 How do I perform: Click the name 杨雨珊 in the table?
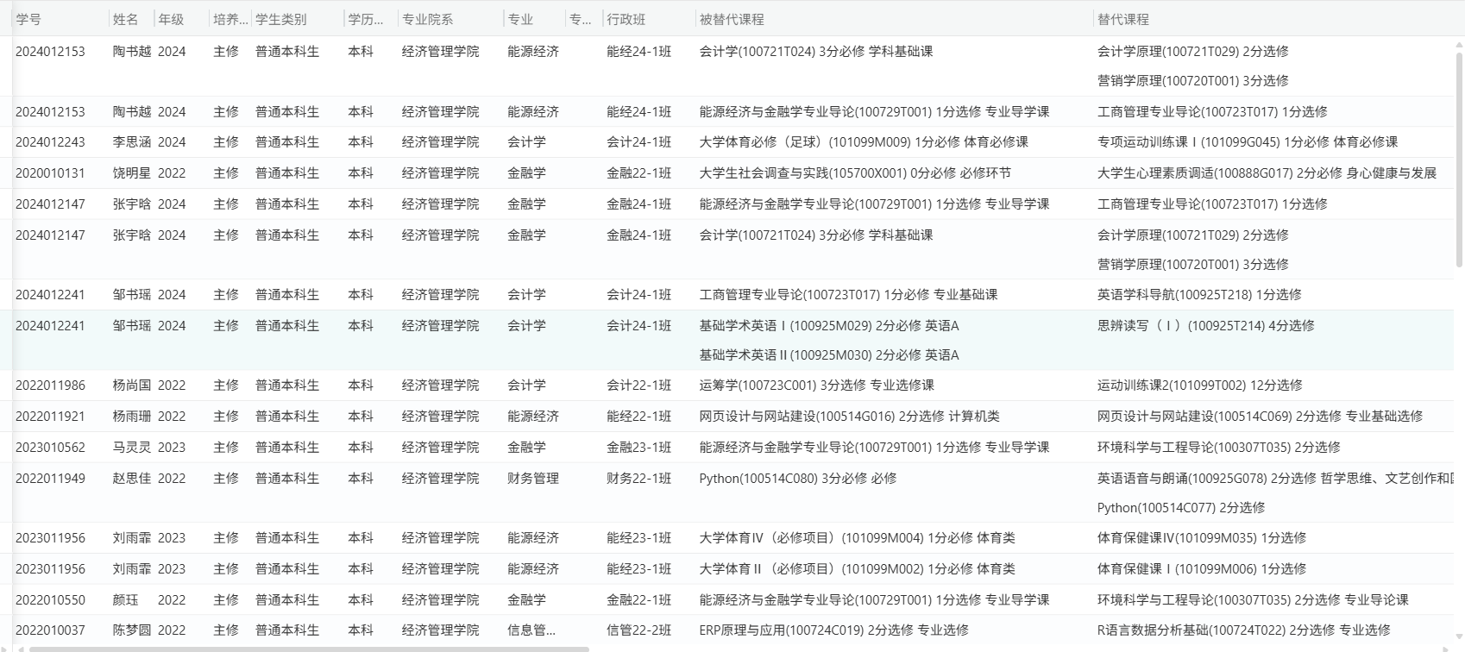(131, 417)
